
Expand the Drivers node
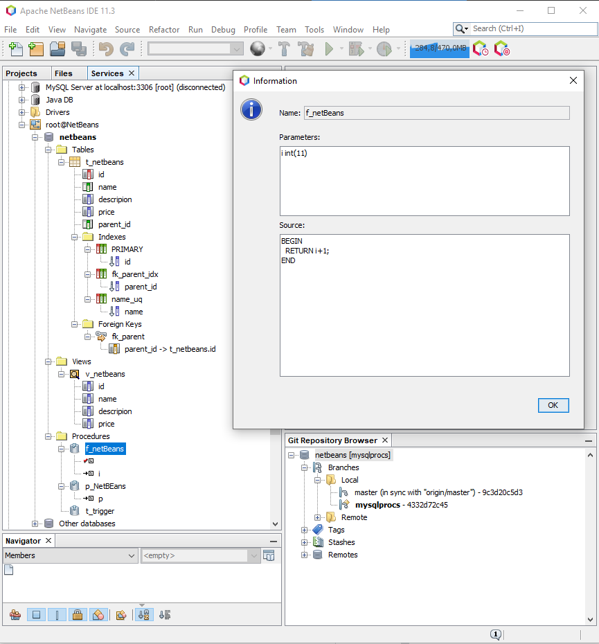coord(21,112)
